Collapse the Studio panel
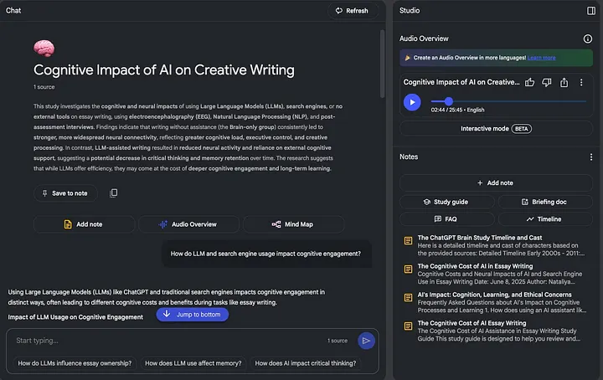 (591, 10)
